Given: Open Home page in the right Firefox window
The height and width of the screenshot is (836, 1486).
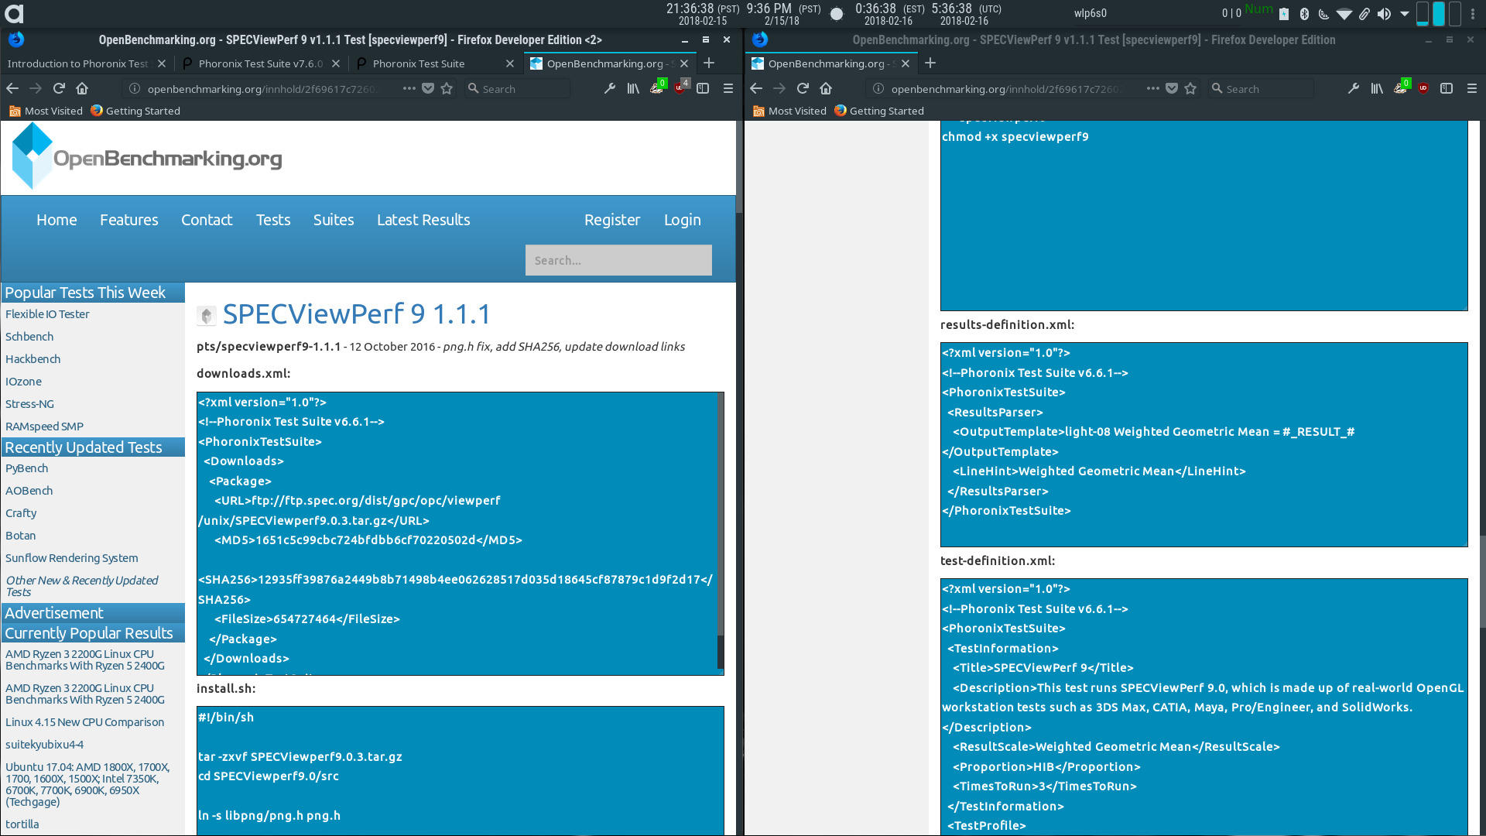Looking at the screenshot, I should (x=826, y=89).
